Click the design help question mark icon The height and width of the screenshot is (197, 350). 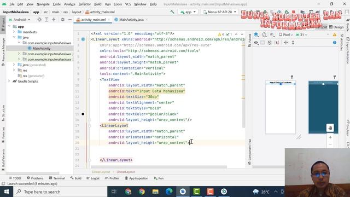point(334,43)
